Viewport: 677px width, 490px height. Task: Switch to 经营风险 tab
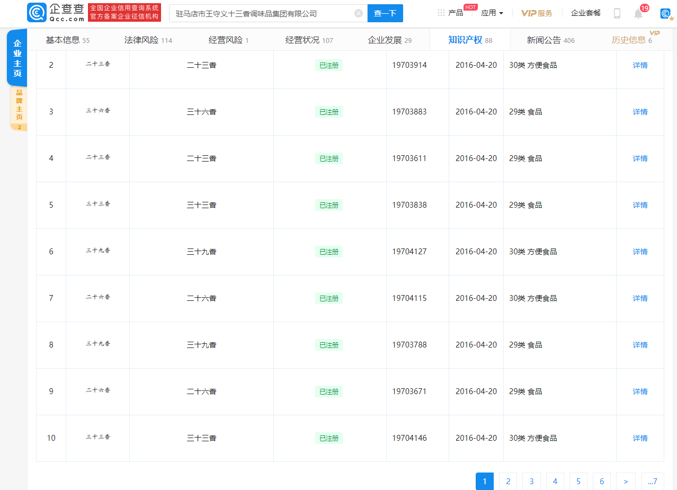click(229, 40)
